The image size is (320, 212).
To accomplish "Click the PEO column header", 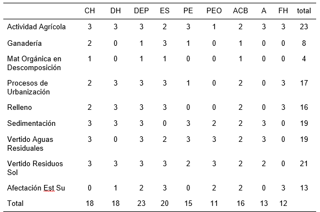I will tap(214, 10).
